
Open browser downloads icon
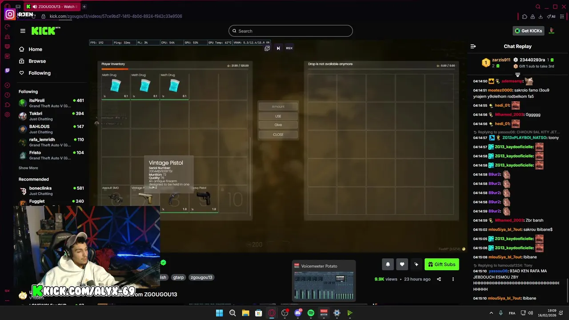click(x=541, y=16)
